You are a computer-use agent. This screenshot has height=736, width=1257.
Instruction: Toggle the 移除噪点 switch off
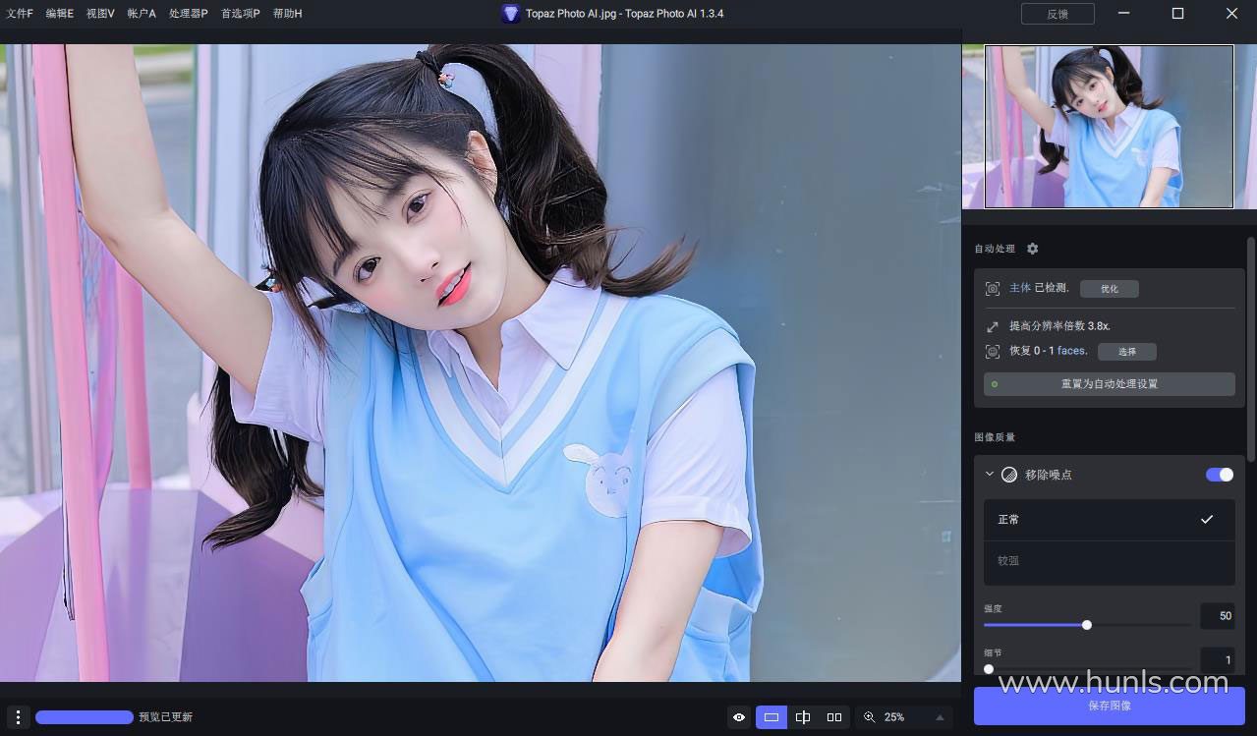1219,475
